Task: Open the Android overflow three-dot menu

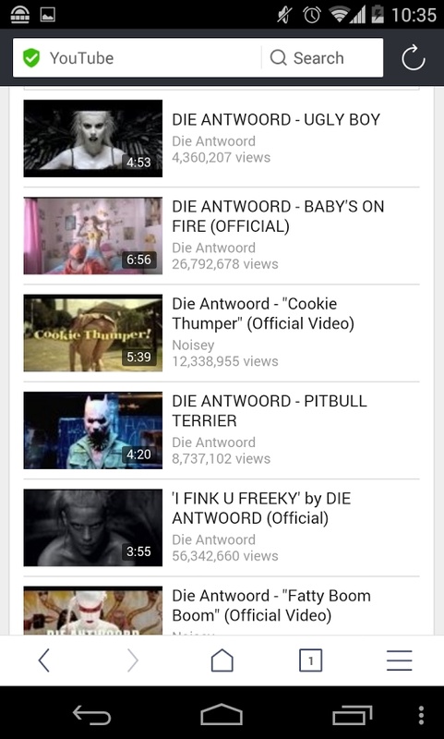Action: pos(422,715)
